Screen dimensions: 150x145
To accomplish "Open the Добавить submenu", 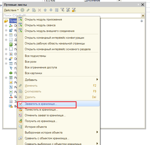I will 59,80.
